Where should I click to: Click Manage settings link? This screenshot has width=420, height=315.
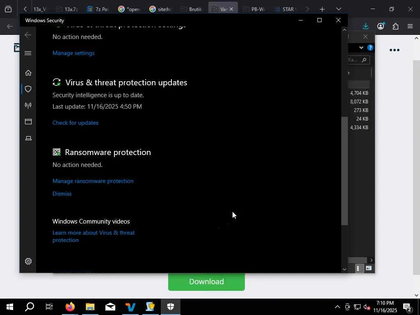[73, 53]
